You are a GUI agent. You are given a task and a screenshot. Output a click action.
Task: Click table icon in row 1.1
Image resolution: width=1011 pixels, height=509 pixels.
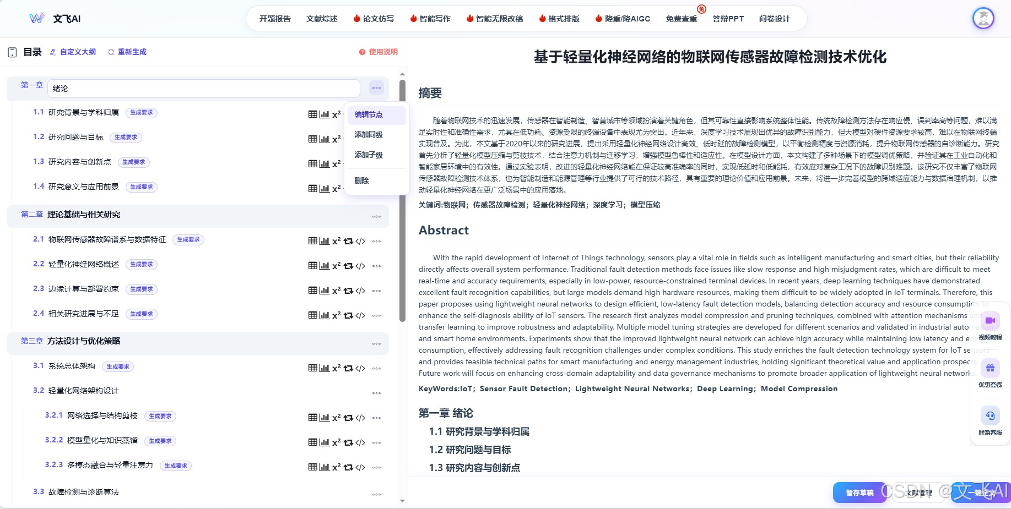313,114
